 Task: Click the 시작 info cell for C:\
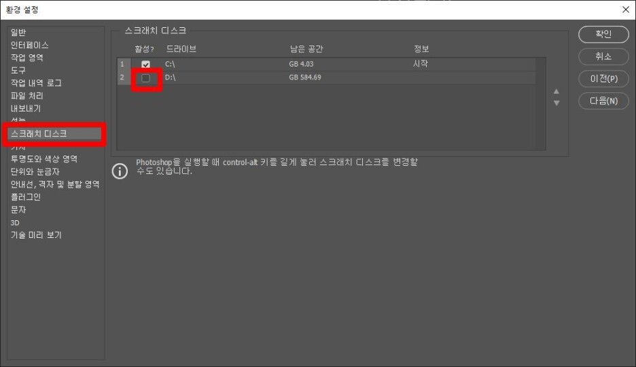421,64
